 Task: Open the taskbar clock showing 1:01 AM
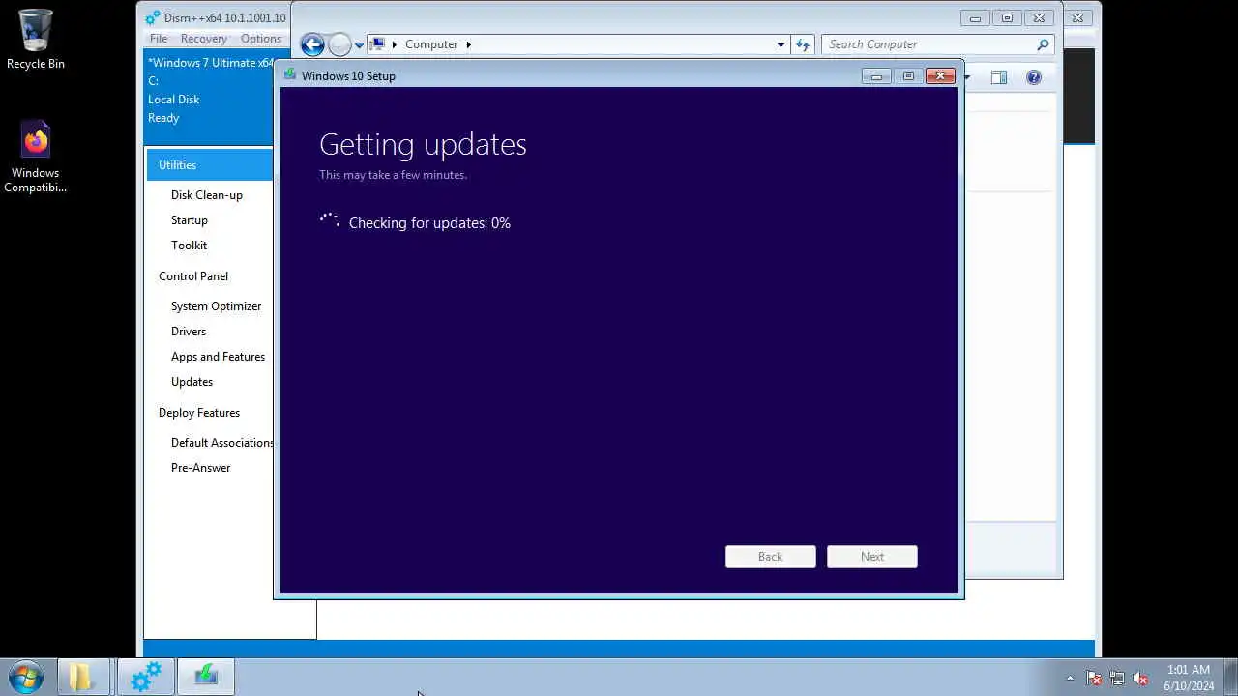(x=1189, y=678)
